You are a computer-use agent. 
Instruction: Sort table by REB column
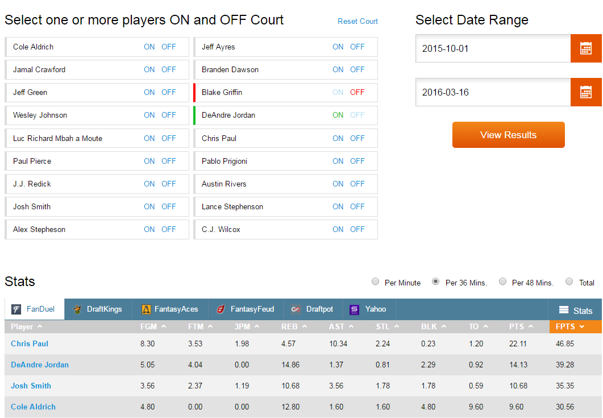coord(294,326)
